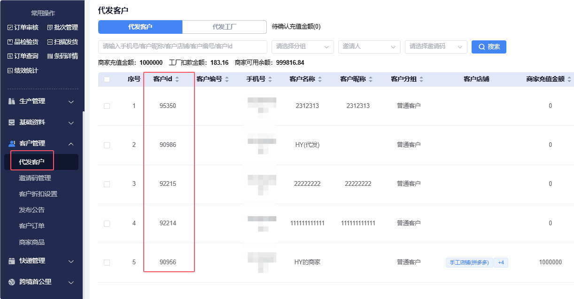Switch to the 代发工厂 tab
The image size is (574, 299).
tap(225, 27)
